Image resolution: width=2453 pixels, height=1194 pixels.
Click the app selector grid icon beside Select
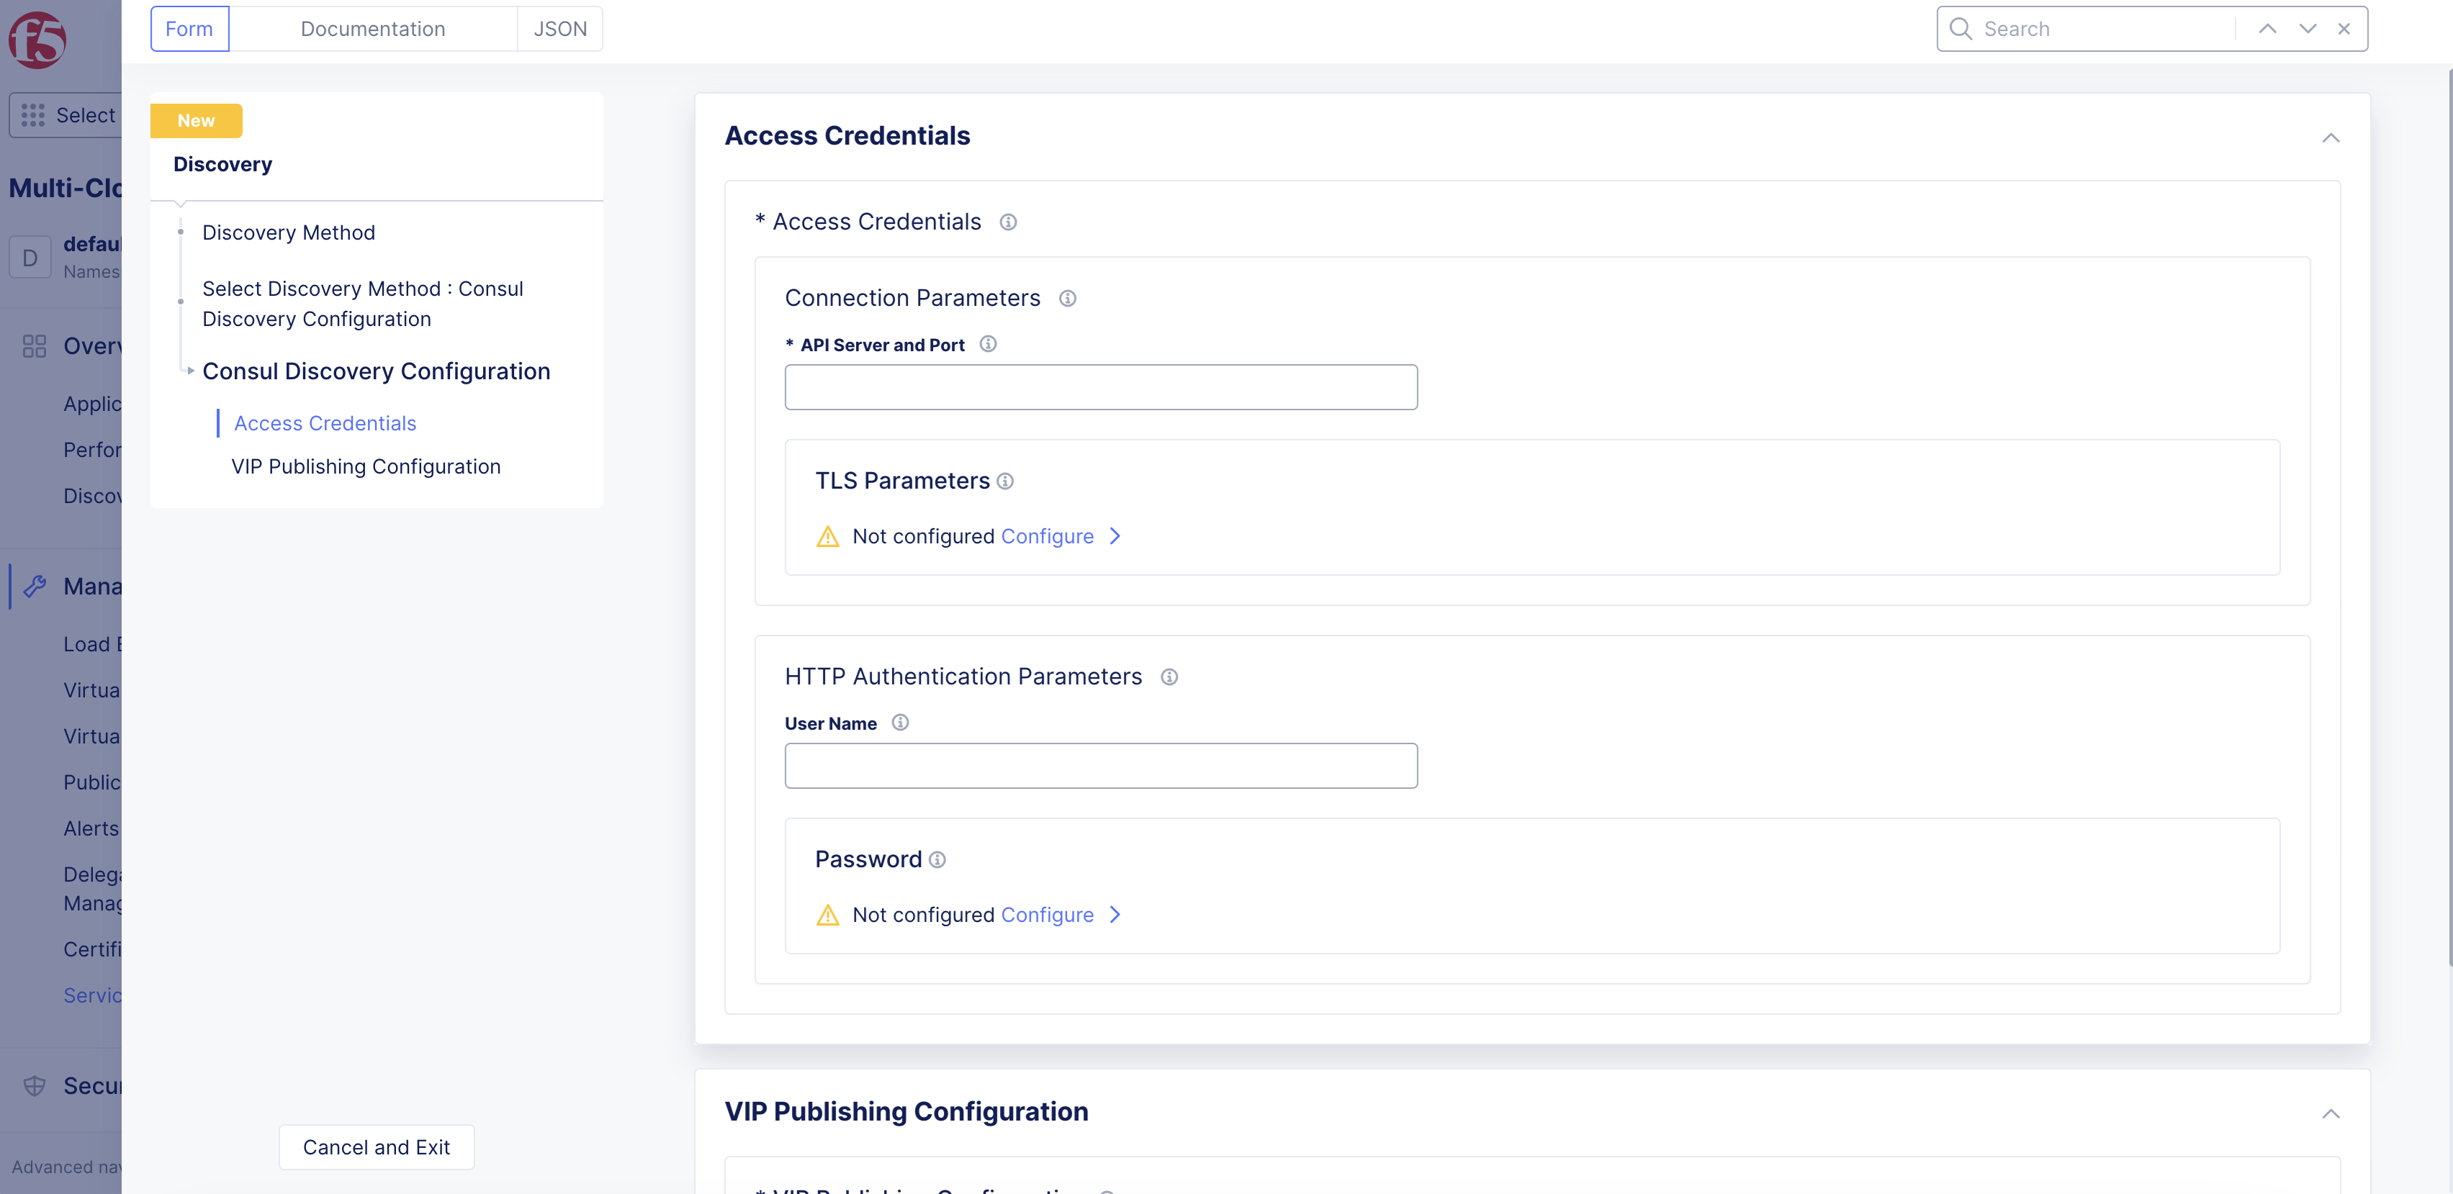(33, 114)
